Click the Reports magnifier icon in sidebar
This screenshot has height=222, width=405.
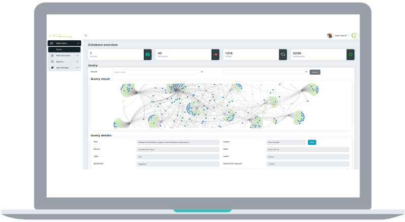coord(52,62)
